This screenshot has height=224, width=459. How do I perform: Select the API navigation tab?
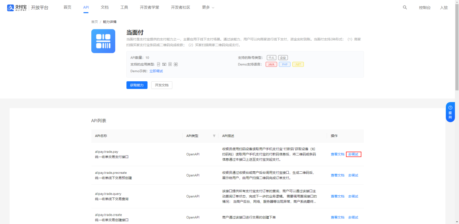point(86,8)
